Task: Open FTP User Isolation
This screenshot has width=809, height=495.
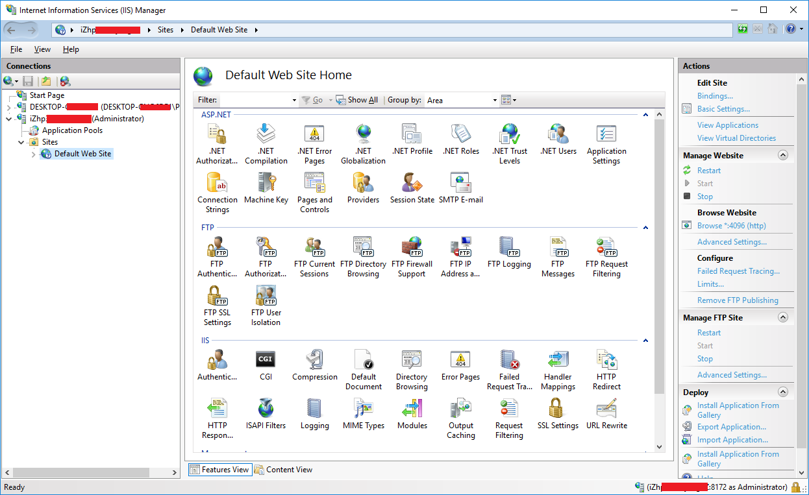Action: [266, 305]
